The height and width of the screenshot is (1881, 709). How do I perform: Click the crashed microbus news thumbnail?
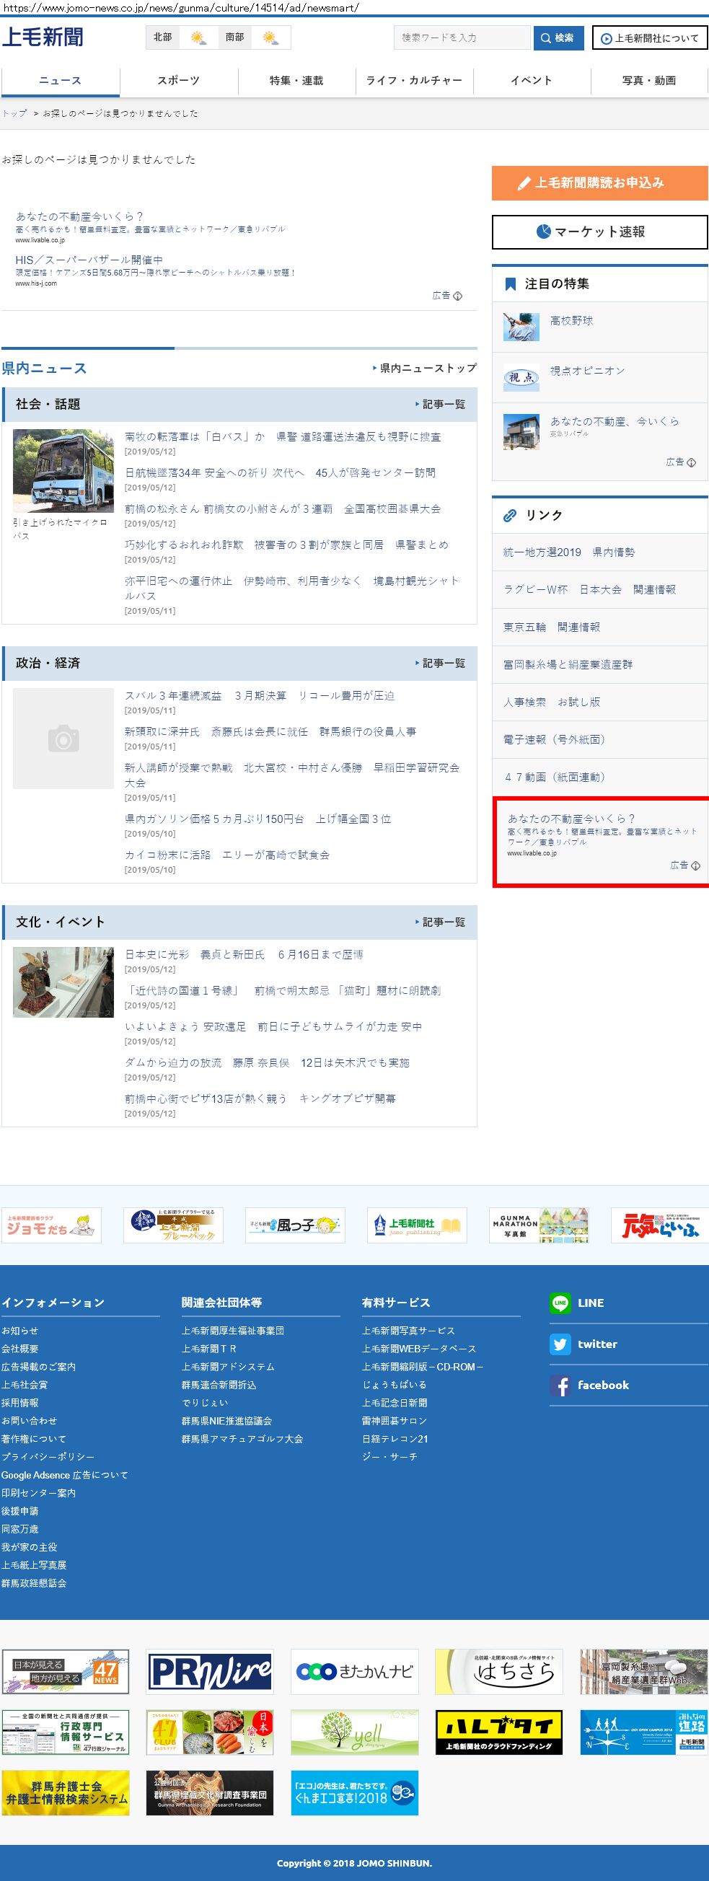[63, 470]
